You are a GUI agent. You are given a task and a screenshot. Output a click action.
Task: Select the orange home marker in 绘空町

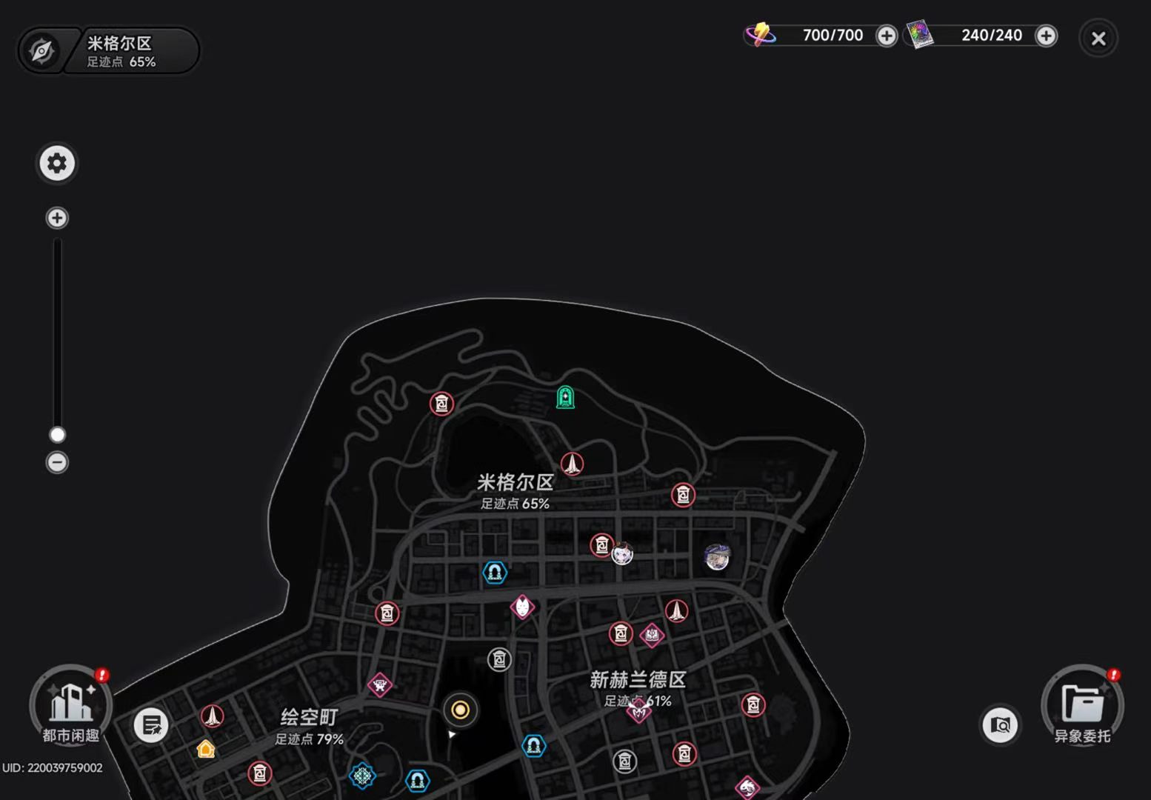[206, 749]
